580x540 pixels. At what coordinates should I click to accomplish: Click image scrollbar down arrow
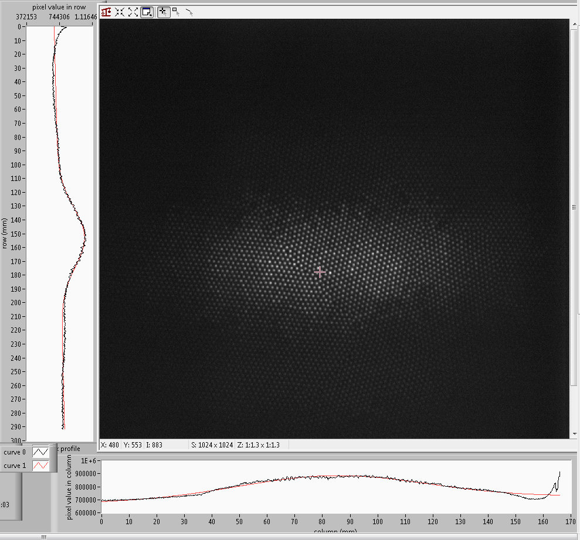point(574,433)
